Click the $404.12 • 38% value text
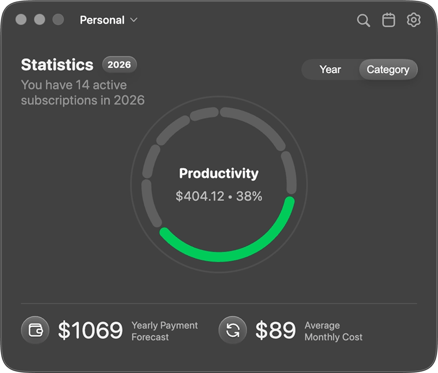438x373 pixels. tap(219, 197)
